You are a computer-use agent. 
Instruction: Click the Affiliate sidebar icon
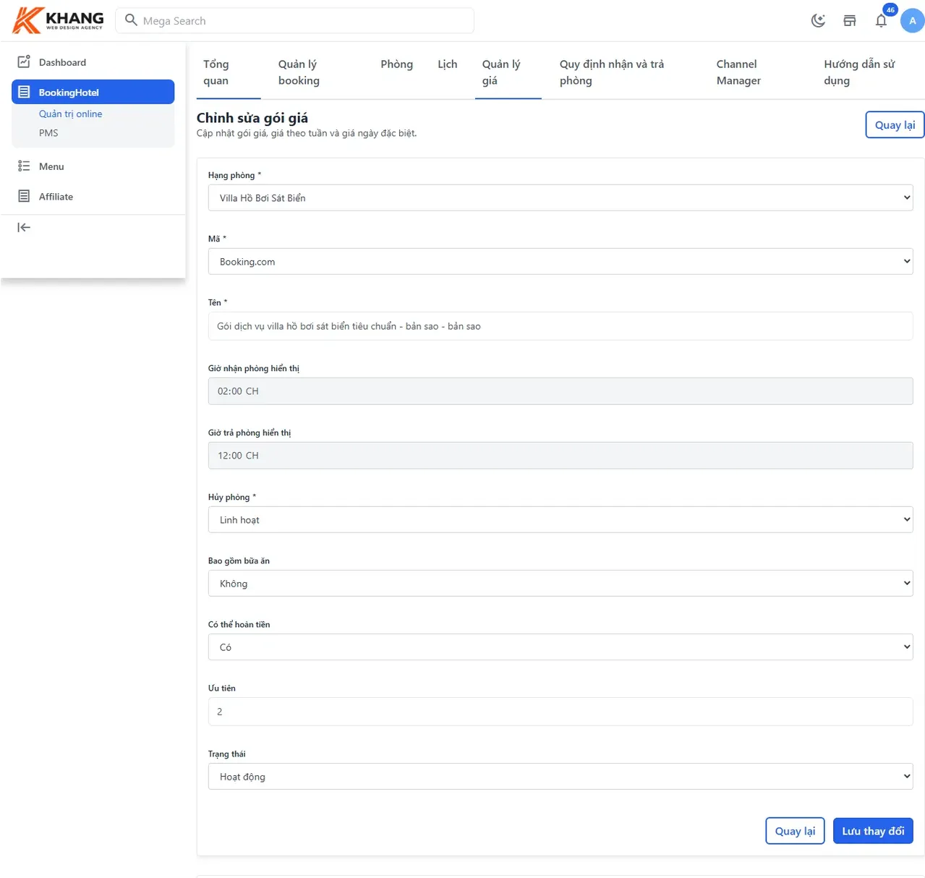24,197
